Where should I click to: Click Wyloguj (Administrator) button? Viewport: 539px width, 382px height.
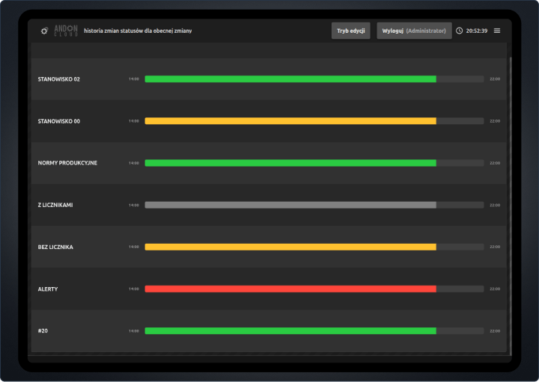[414, 31]
